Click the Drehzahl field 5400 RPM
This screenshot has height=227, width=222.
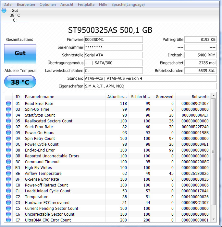click(201, 55)
